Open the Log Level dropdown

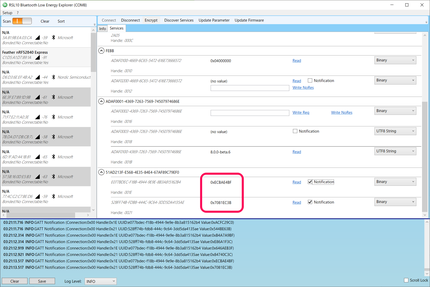click(101, 281)
